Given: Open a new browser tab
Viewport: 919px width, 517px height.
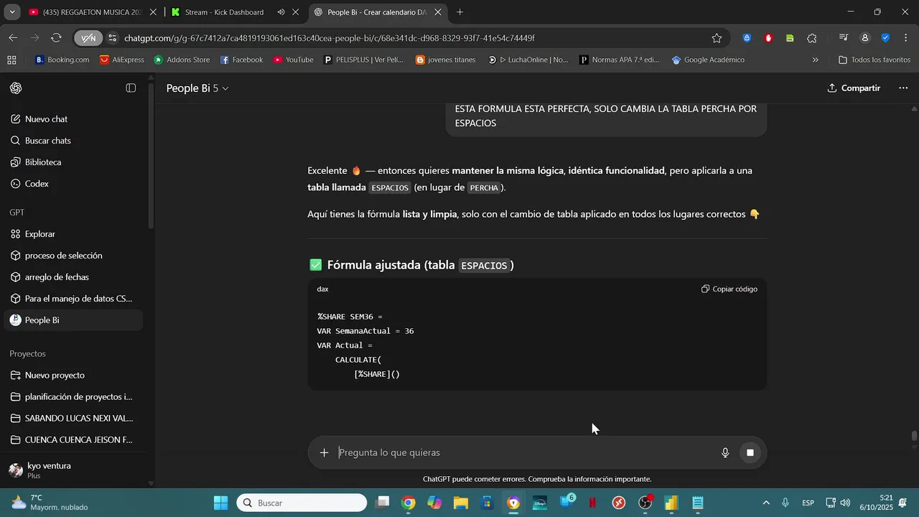Looking at the screenshot, I should tap(459, 12).
